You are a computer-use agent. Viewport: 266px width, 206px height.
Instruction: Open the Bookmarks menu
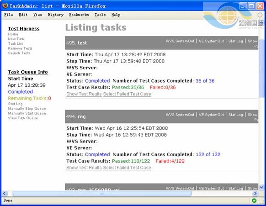tap(79, 15)
